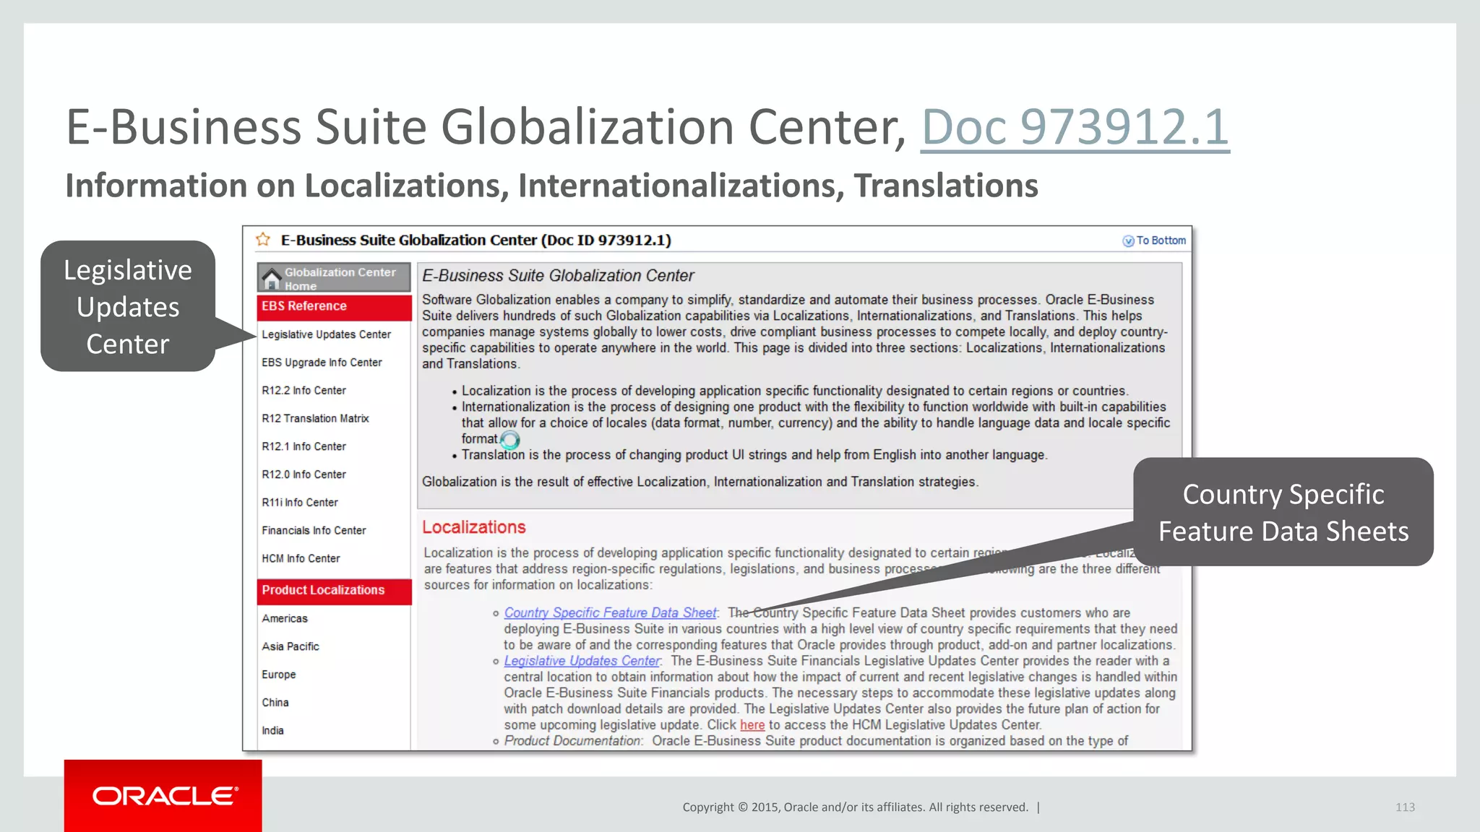Open R12.1 Info Center

pyautogui.click(x=304, y=446)
